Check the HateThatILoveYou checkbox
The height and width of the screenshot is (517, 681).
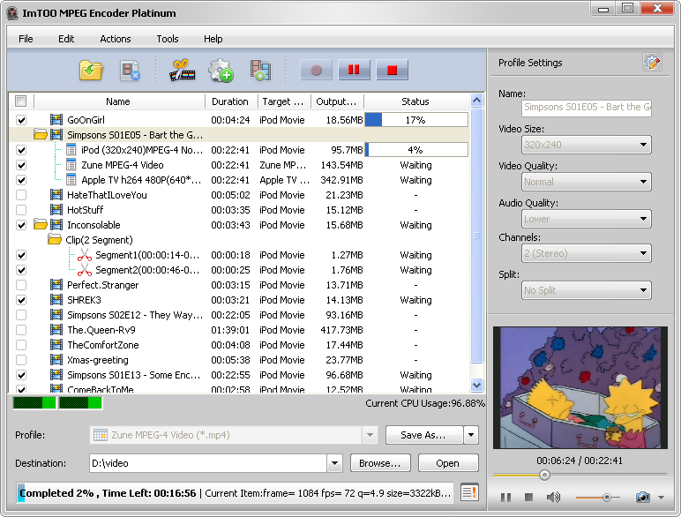21,195
